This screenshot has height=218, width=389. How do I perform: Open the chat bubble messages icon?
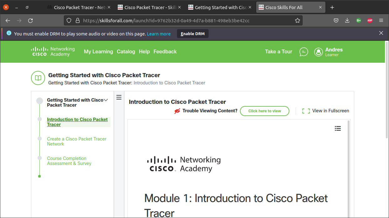(303, 52)
